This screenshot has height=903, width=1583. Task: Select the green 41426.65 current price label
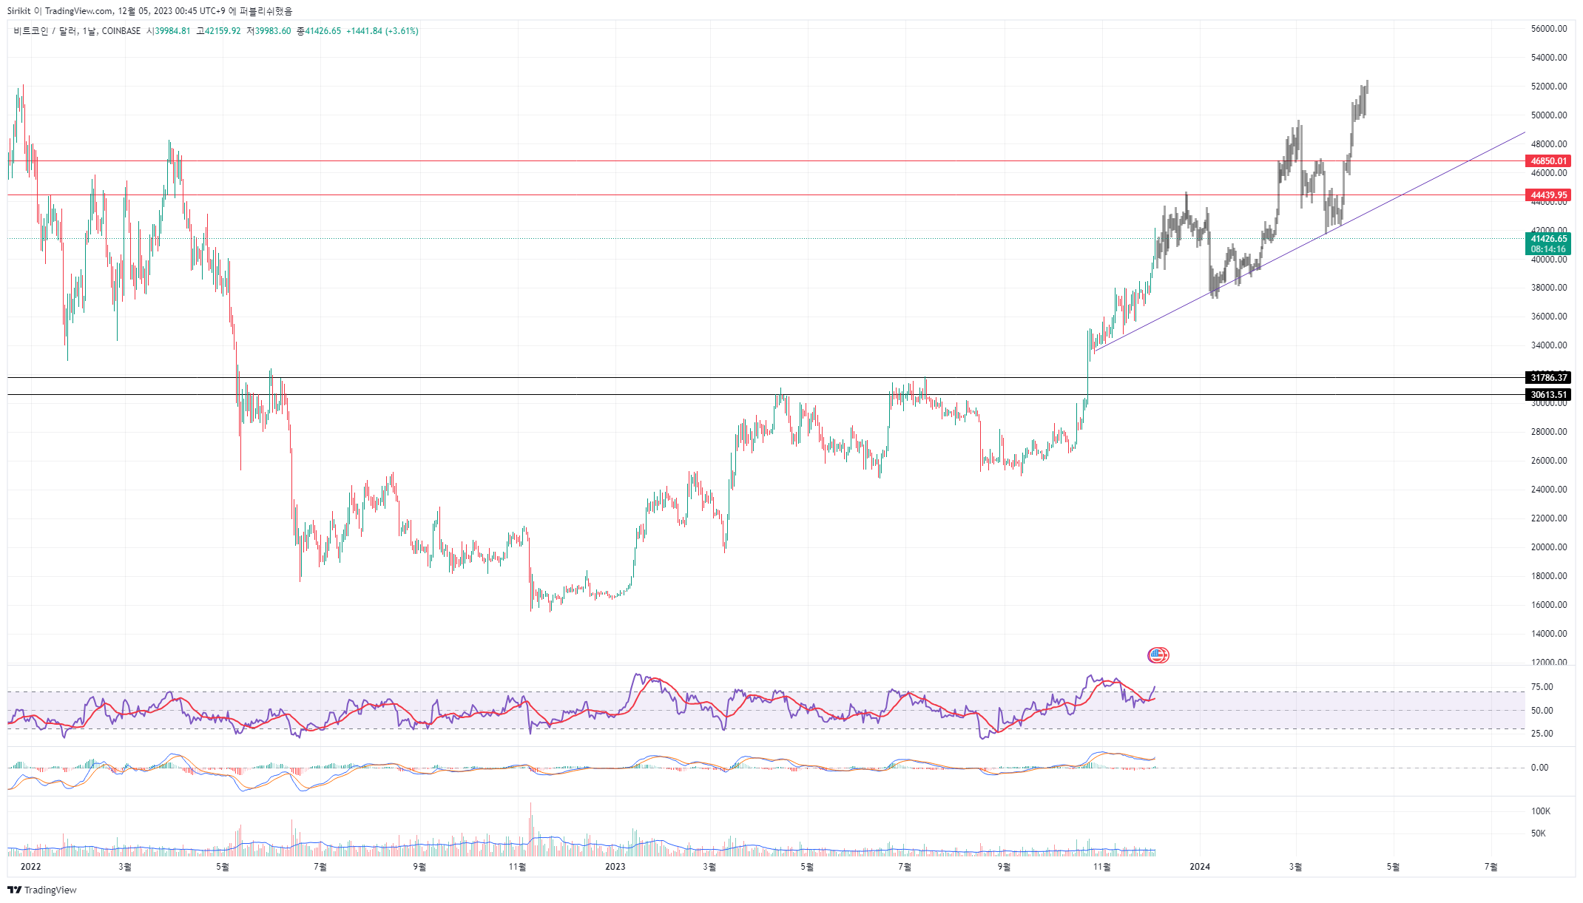1548,239
